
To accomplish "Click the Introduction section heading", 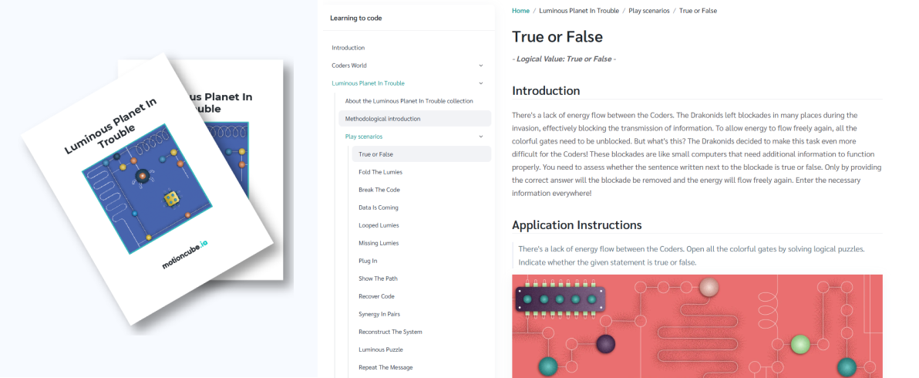I will click(x=547, y=91).
